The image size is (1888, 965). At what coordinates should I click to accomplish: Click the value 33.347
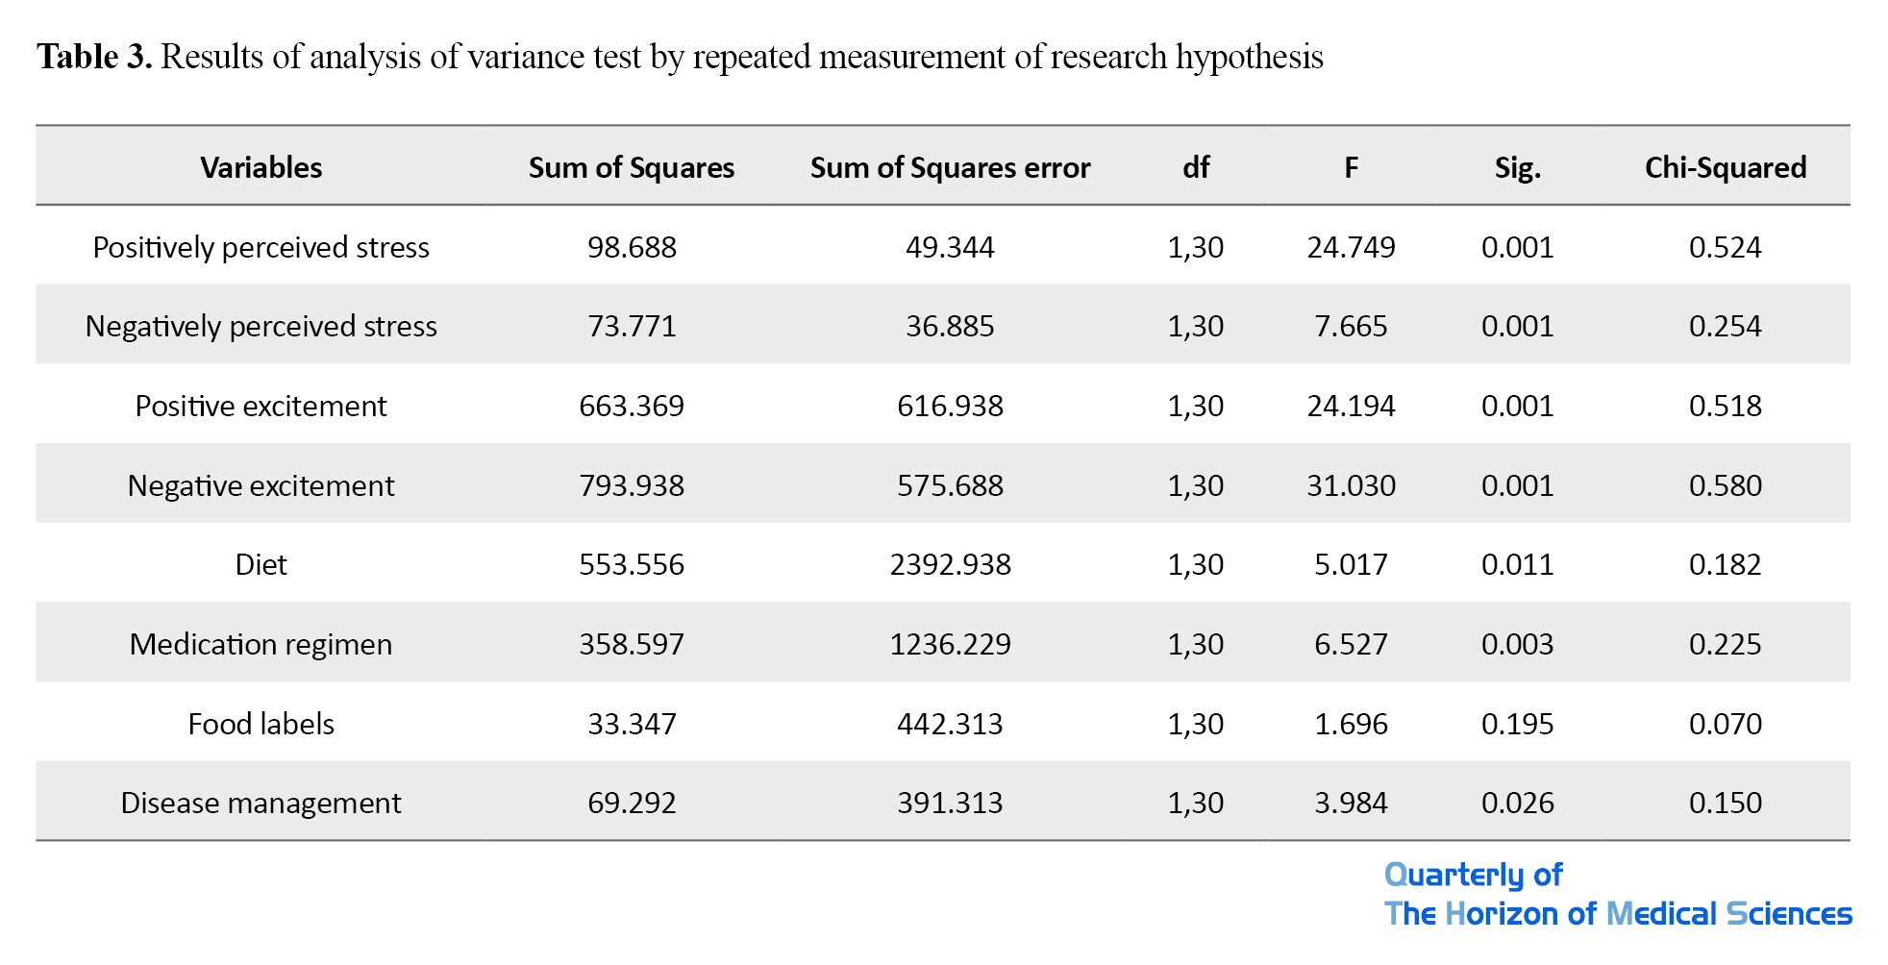632,724
